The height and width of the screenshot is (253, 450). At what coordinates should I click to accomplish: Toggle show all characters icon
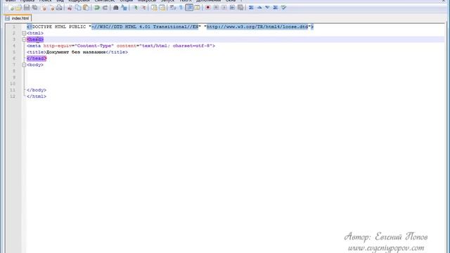point(181,8)
